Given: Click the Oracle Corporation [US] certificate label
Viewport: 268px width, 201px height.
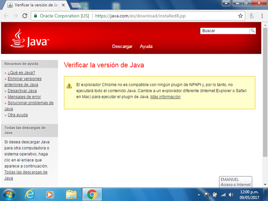Looking at the screenshot, I should 64,16.
